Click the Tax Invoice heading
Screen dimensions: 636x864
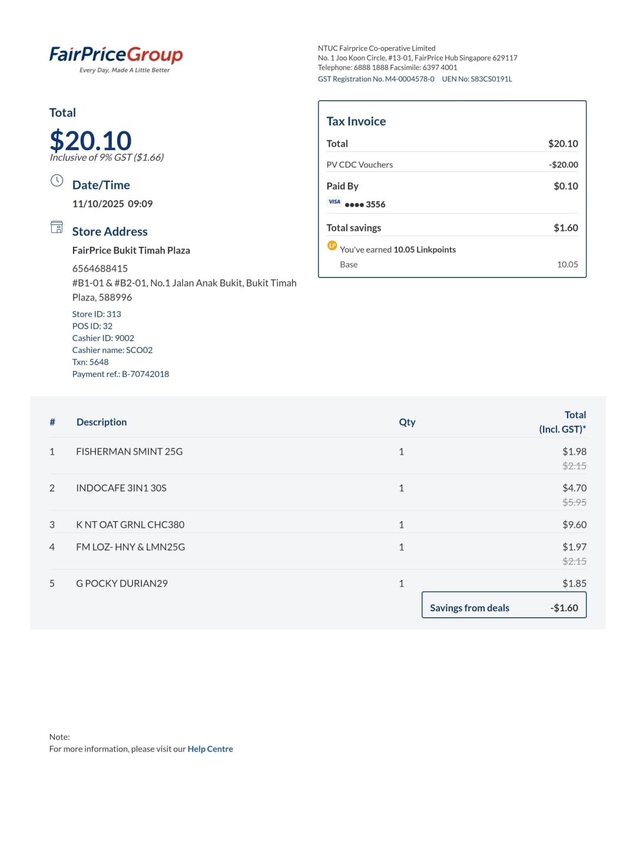coord(356,121)
